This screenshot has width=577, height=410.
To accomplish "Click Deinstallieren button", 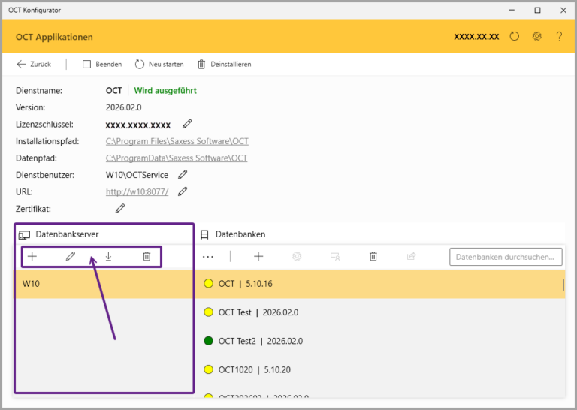I will click(224, 64).
